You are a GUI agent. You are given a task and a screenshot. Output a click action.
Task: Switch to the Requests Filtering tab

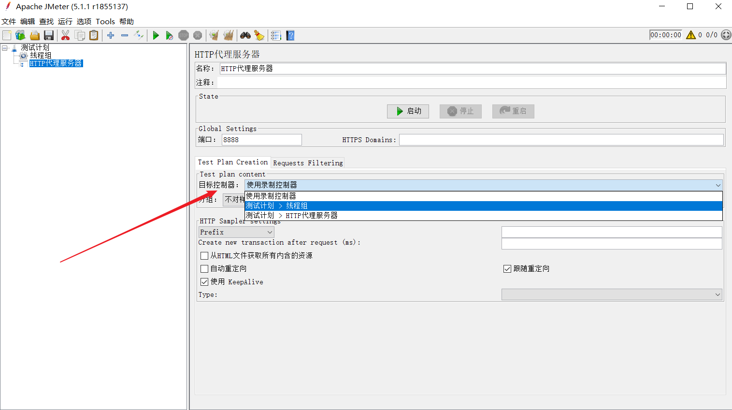tap(307, 162)
